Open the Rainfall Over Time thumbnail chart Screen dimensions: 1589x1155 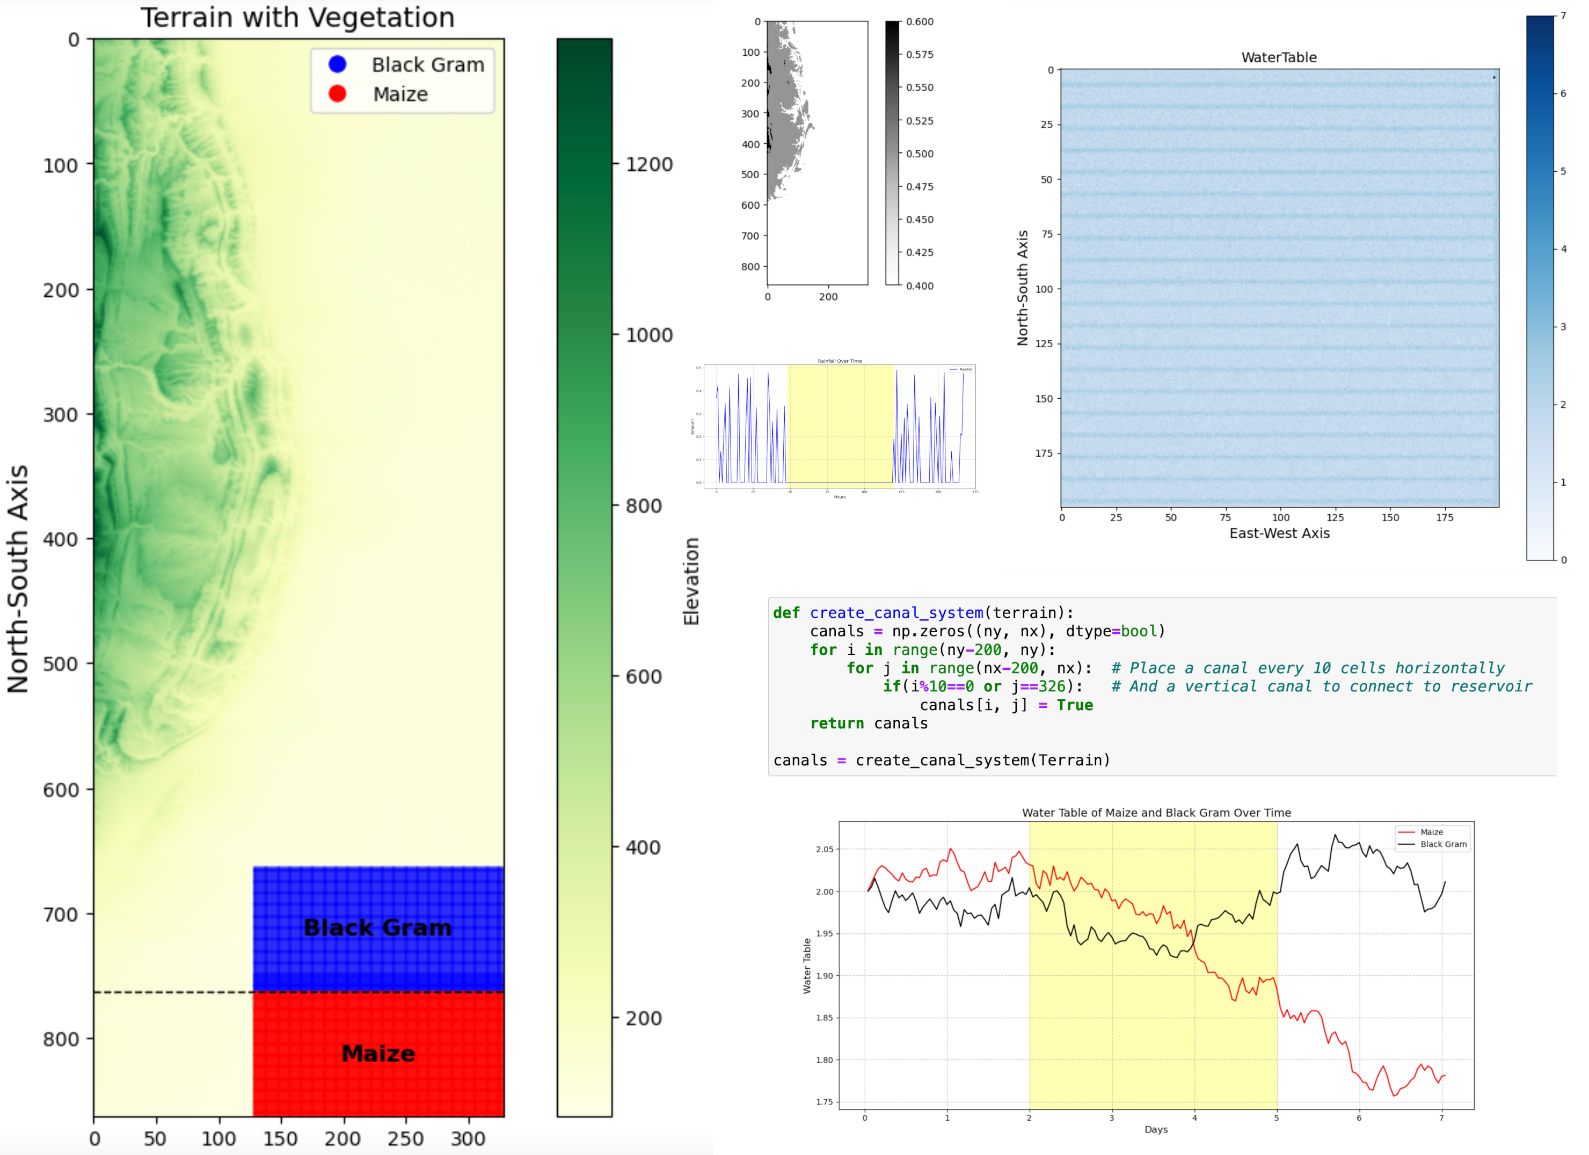(x=834, y=429)
